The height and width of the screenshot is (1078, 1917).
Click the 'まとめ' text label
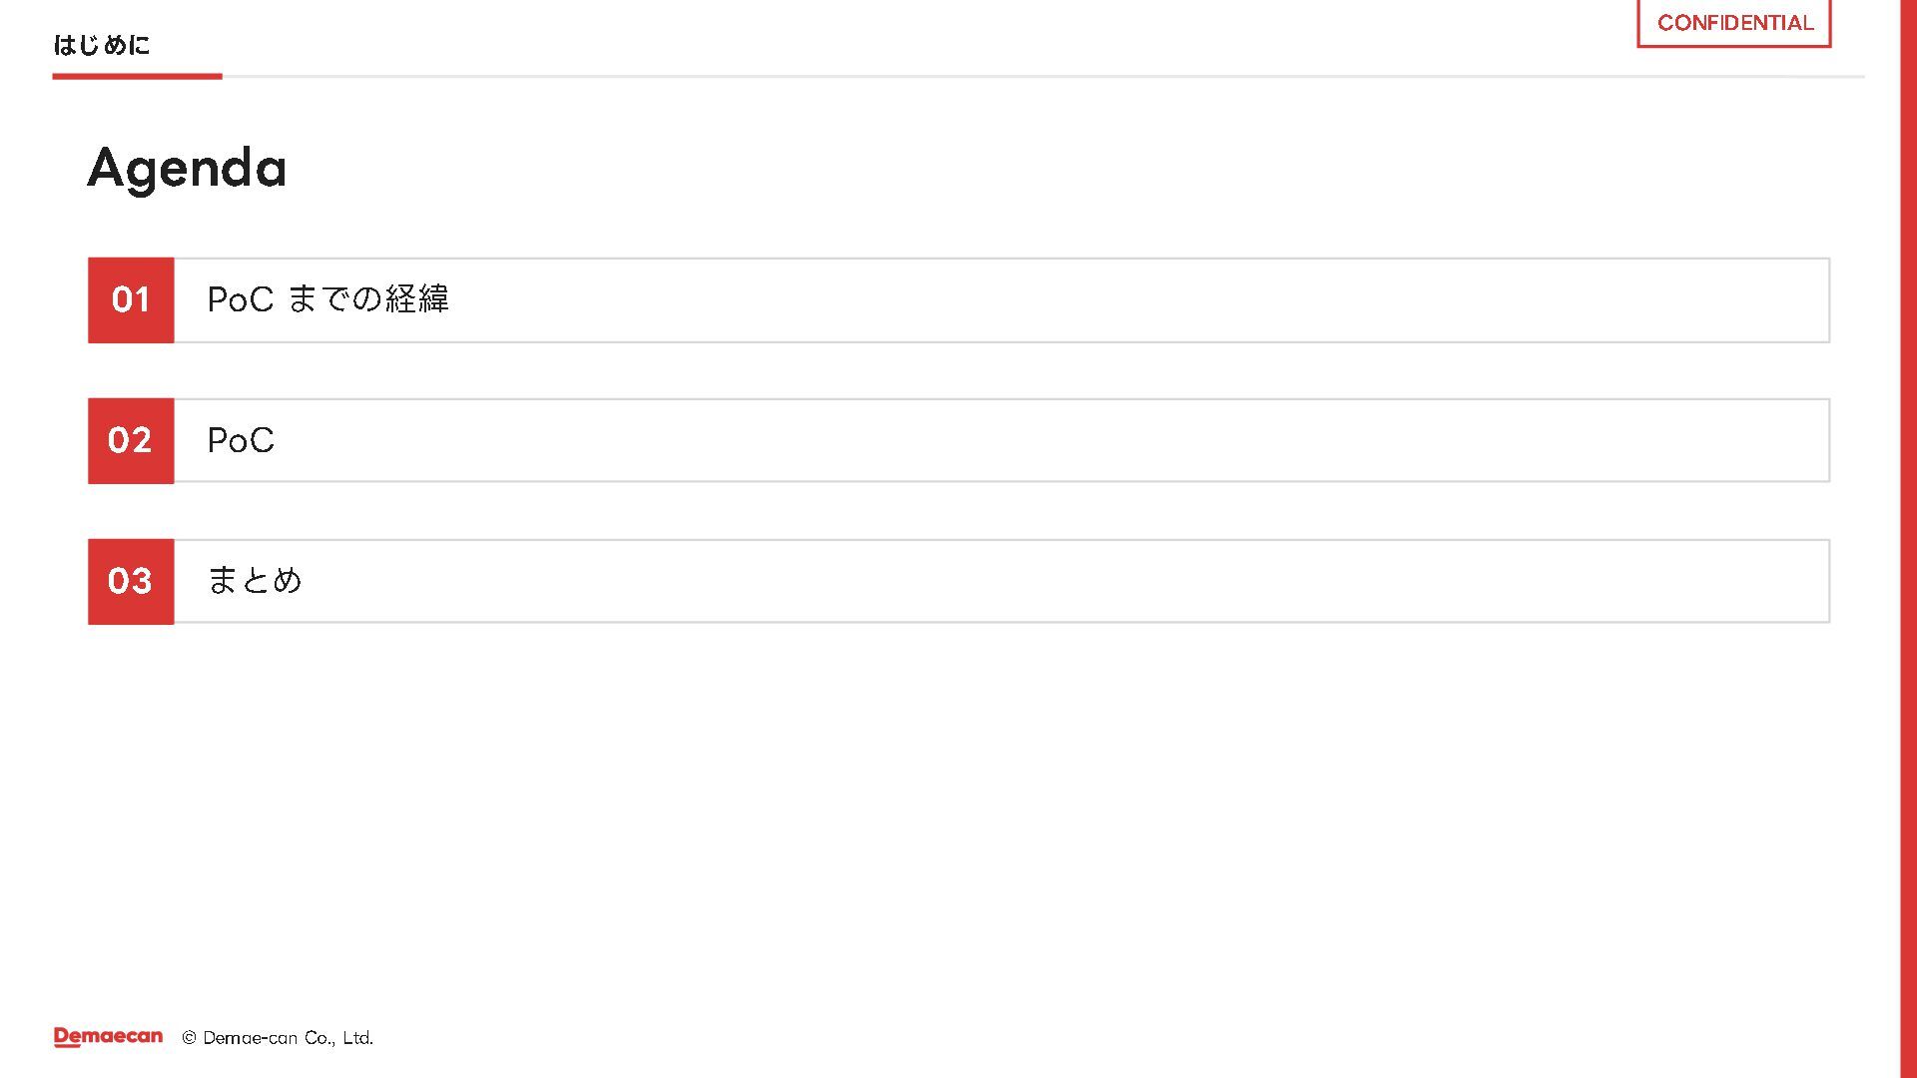254,580
